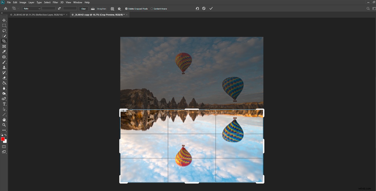
Task: Activate the Zoom tool
Action: pos(4,125)
